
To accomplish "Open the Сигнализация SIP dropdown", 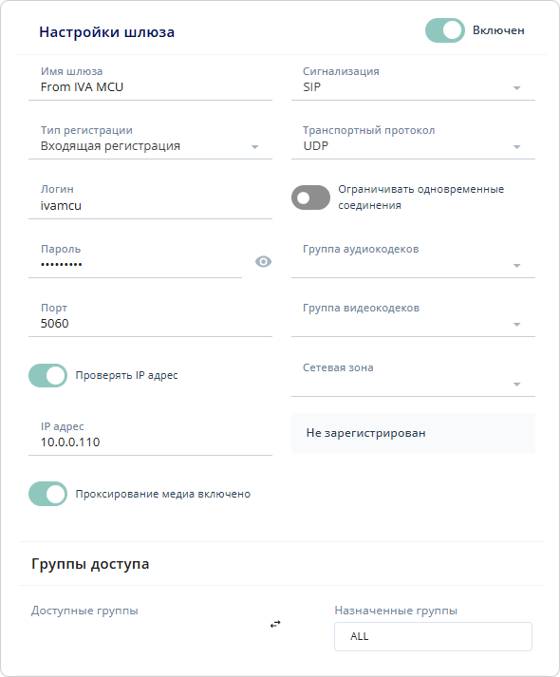I will click(413, 82).
